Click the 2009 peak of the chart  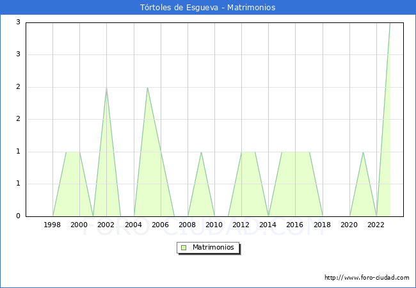click(x=202, y=152)
